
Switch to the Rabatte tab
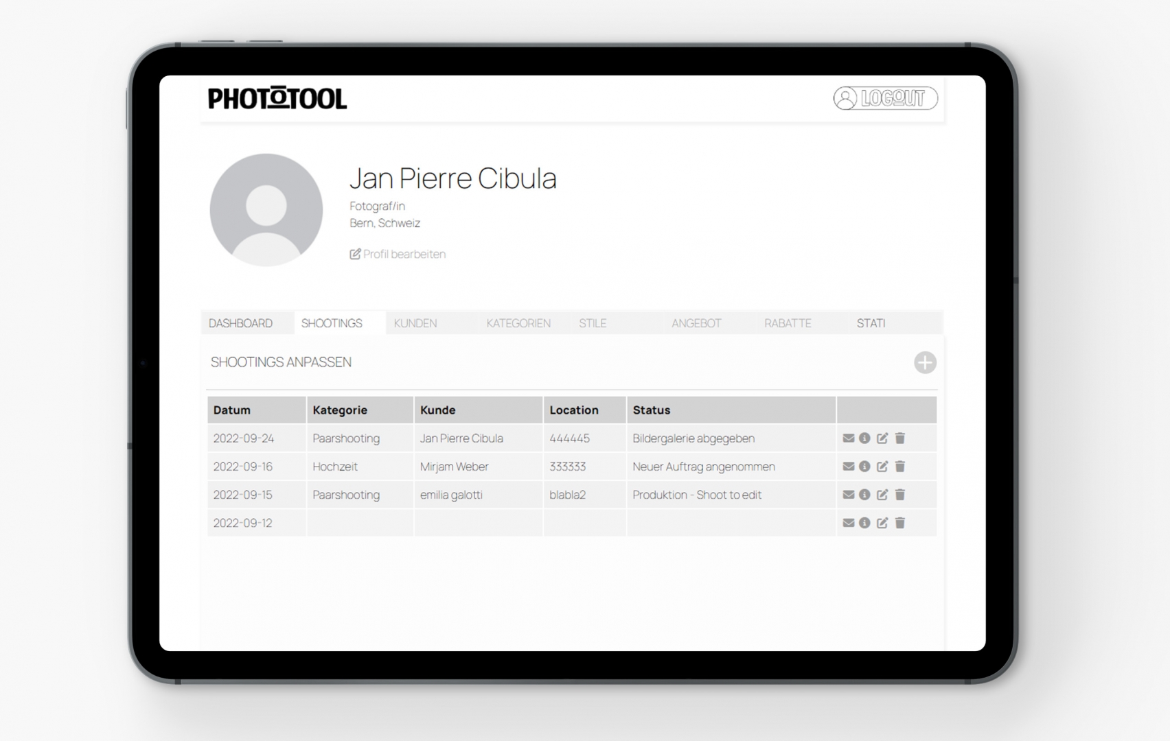788,323
